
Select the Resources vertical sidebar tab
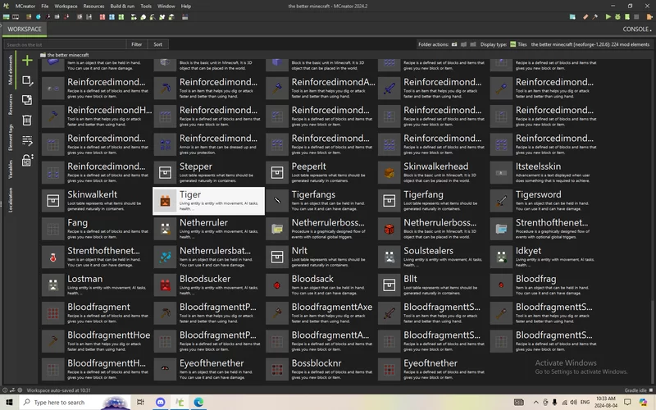click(11, 104)
